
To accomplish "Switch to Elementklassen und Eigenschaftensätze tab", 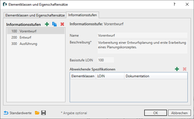I will pyautogui.click(x=35, y=15).
